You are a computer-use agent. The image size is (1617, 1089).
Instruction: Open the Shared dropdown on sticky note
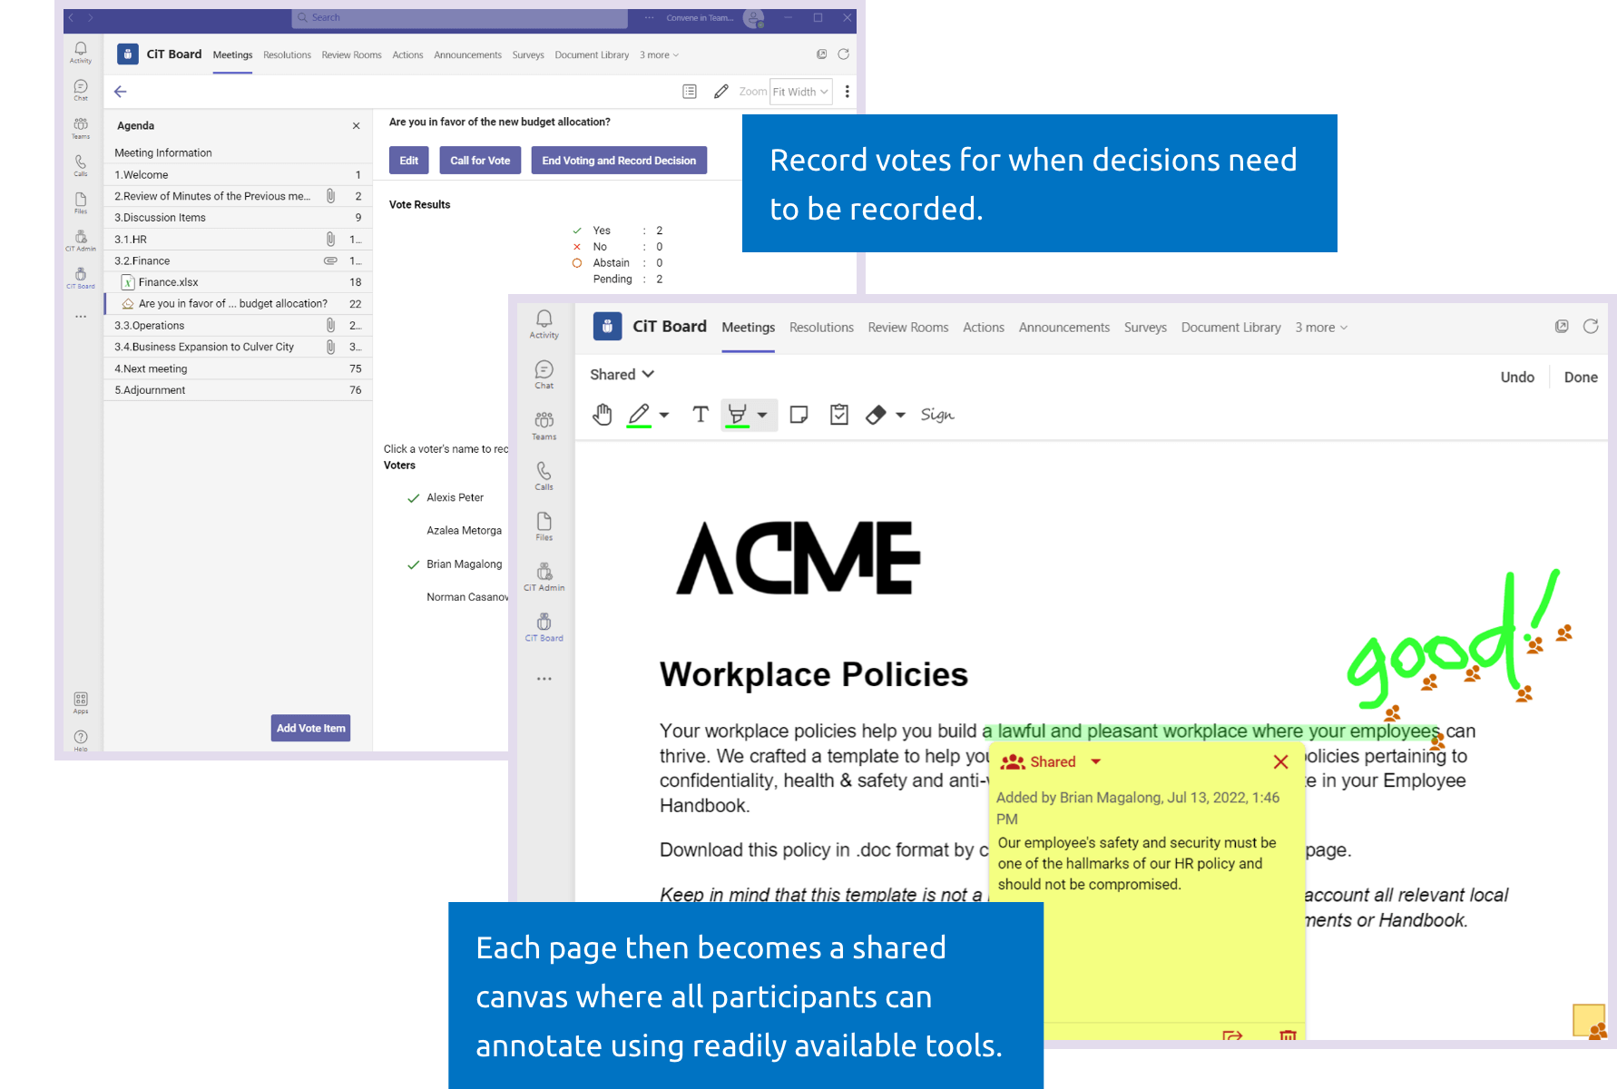click(x=1096, y=762)
